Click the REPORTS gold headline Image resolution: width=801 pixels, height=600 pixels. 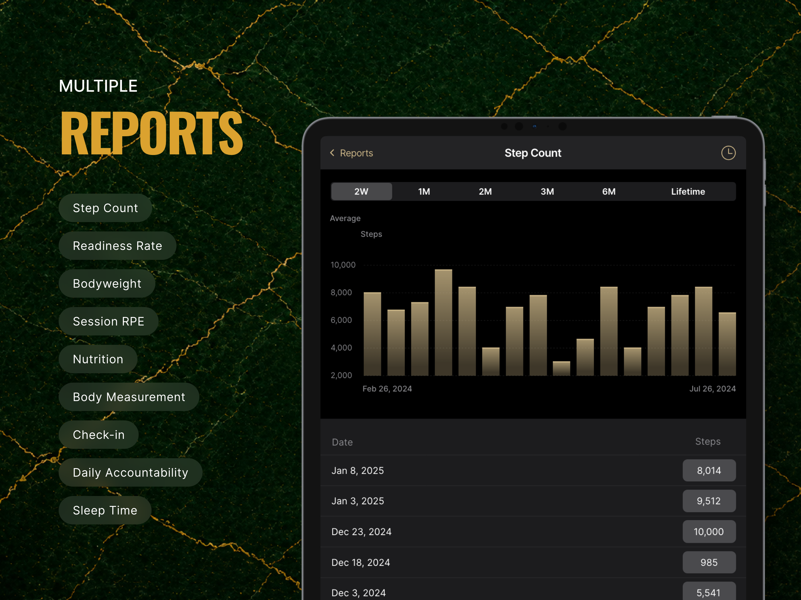pos(152,133)
